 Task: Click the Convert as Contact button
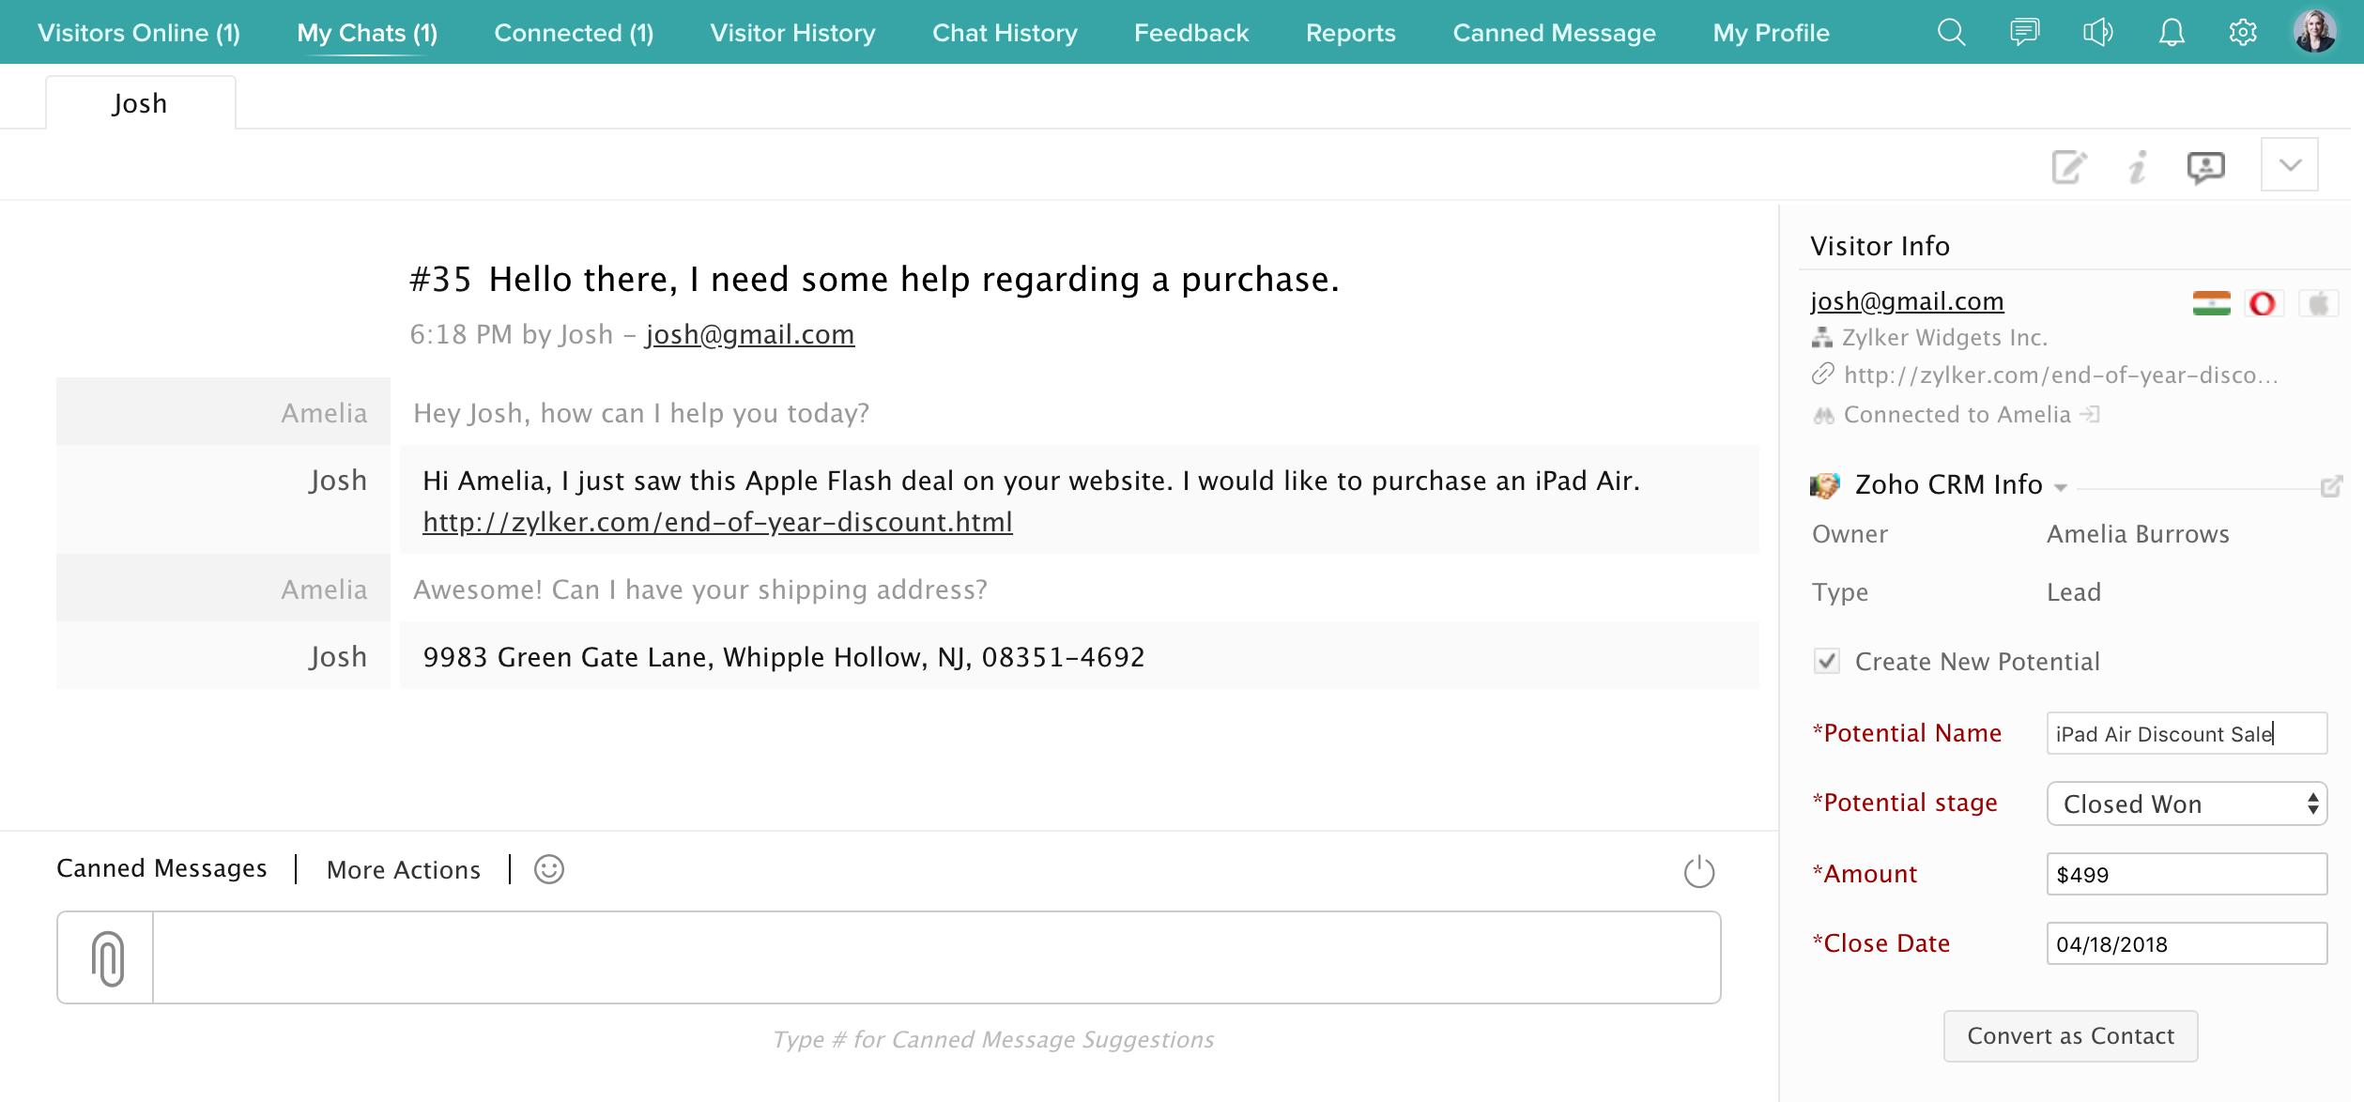point(2070,1035)
